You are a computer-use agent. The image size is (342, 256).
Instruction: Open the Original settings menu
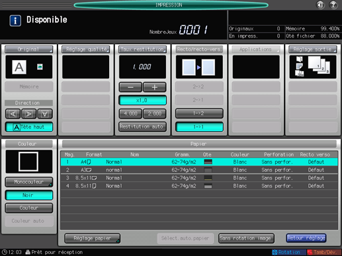pyautogui.click(x=29, y=49)
